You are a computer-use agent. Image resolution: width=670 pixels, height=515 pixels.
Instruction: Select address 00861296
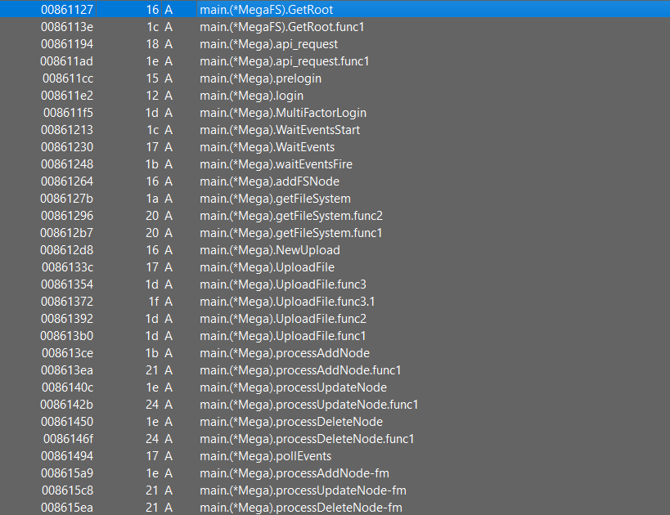point(66,216)
